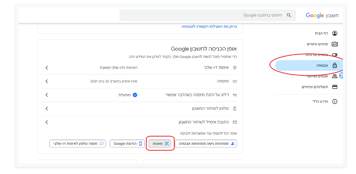The height and width of the screenshot is (174, 356).
Task: Click the מפתחות גישה ומפתחות אבטחה button
Action: [x=206, y=144]
